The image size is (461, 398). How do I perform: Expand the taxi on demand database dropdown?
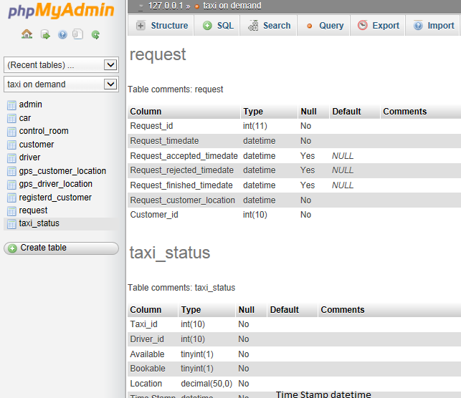pos(61,84)
